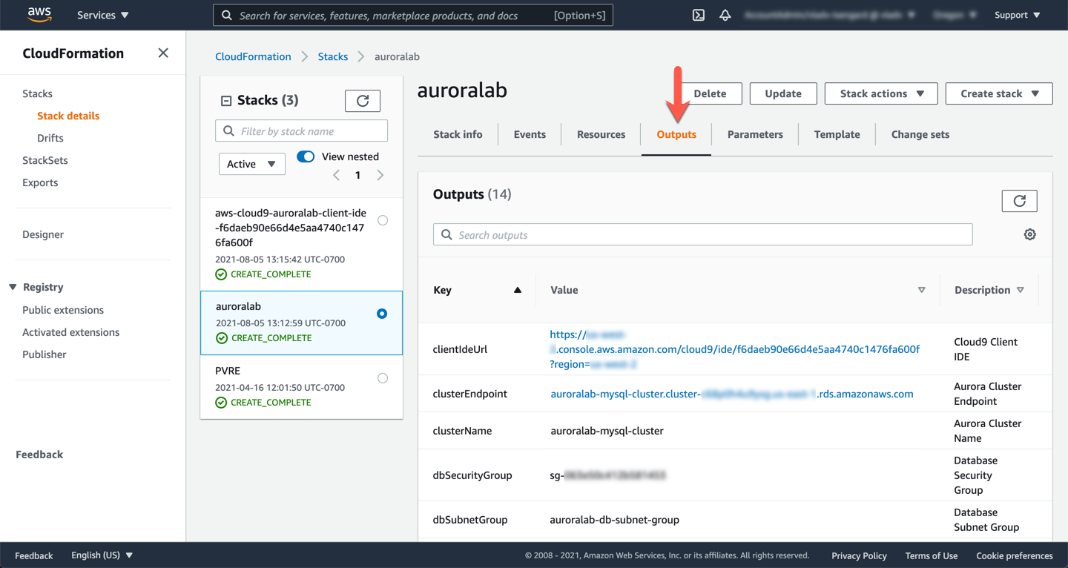Toggle the View nested switch
Screen dimensions: 1068x568
[306, 156]
